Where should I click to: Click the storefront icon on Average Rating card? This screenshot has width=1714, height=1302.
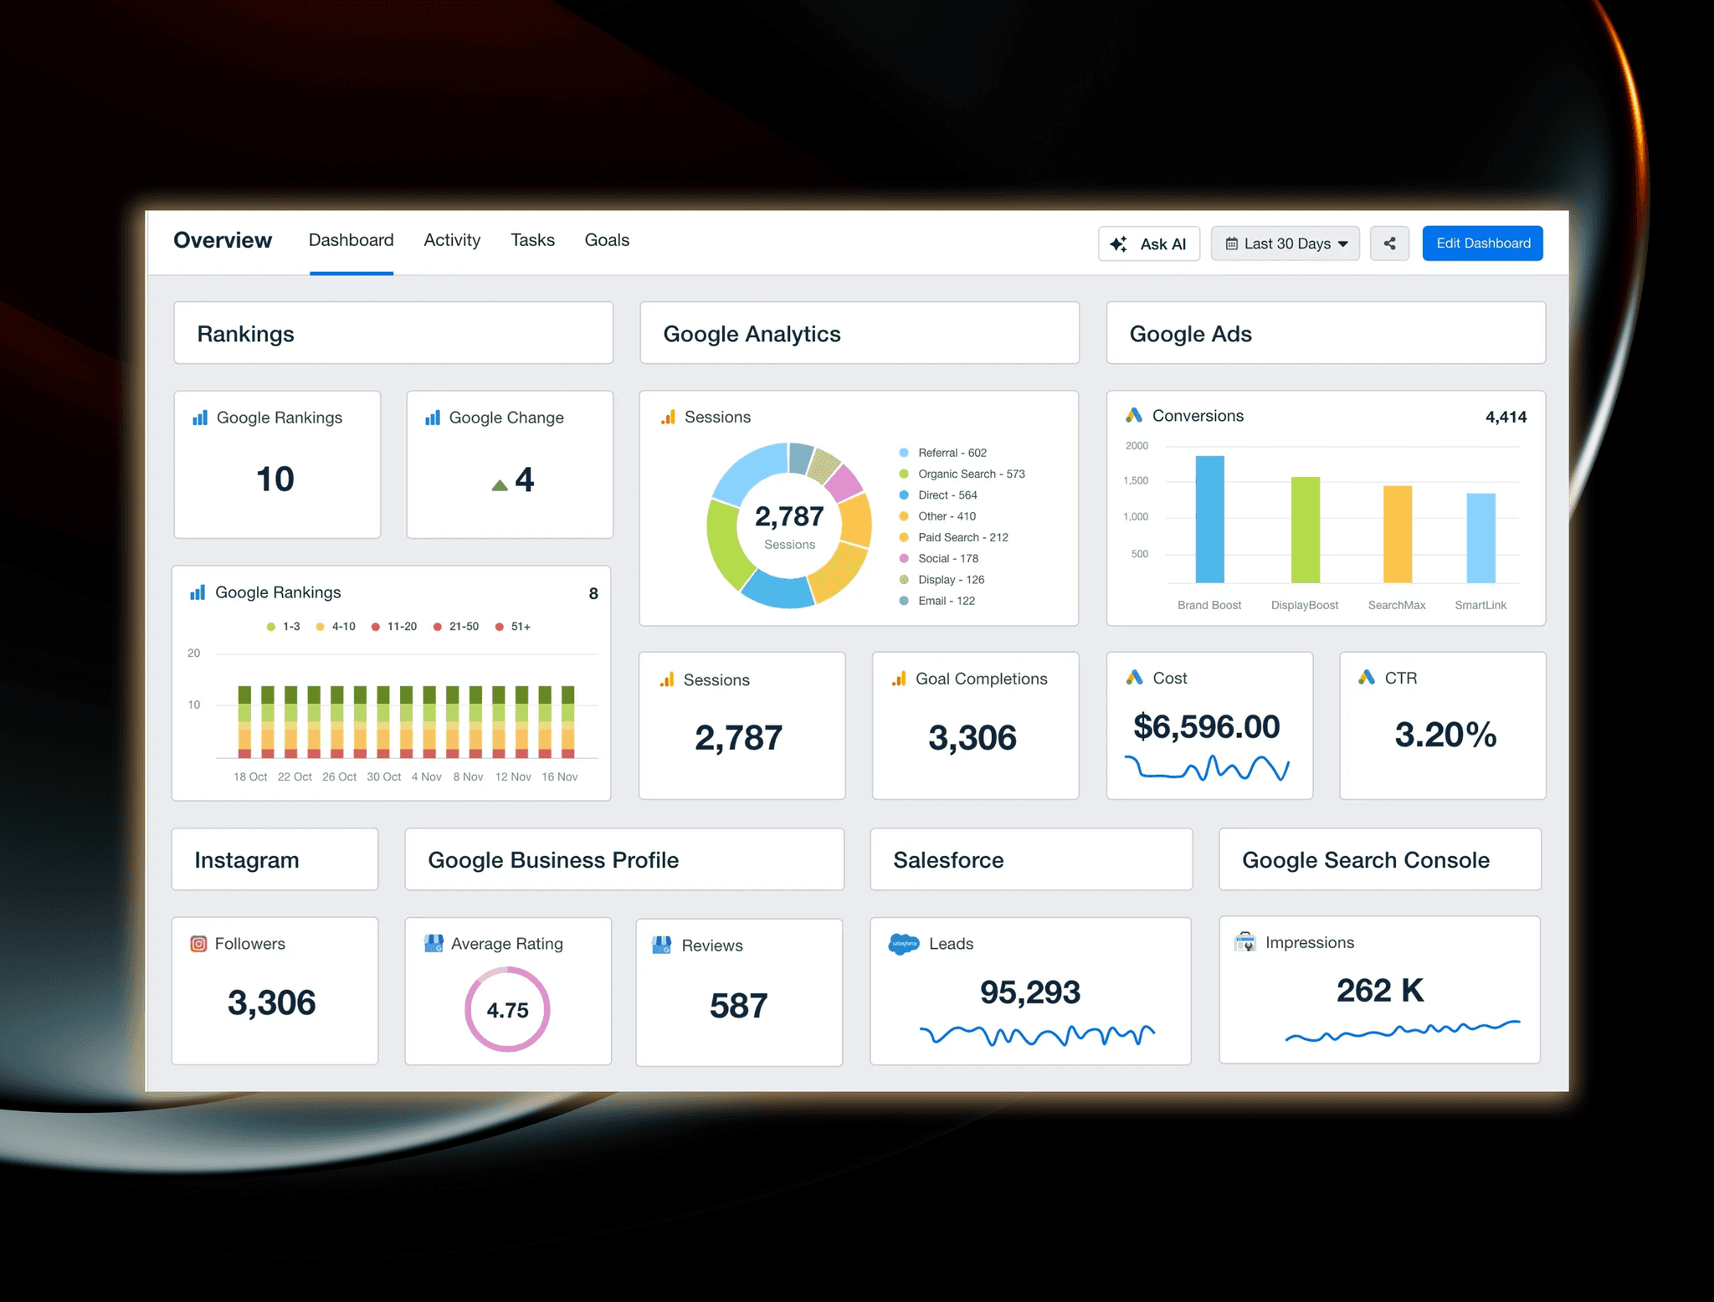(x=434, y=944)
